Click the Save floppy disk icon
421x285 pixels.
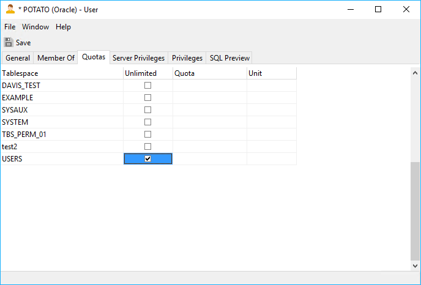[x=8, y=43]
